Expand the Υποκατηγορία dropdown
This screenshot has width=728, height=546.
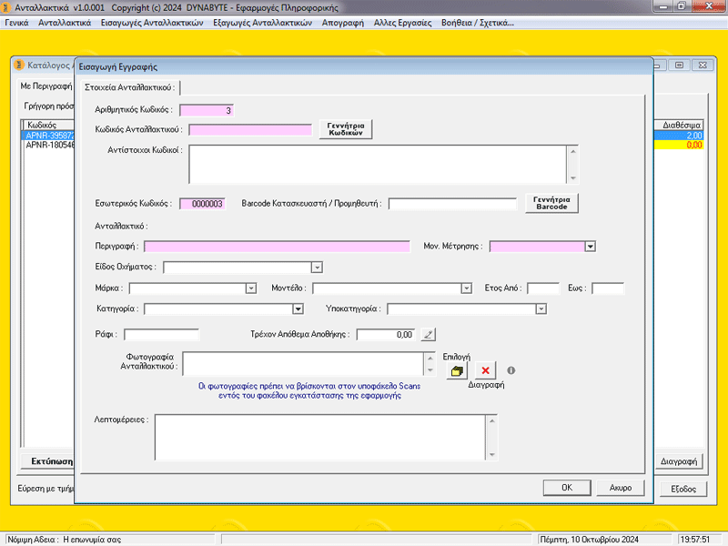(x=541, y=309)
